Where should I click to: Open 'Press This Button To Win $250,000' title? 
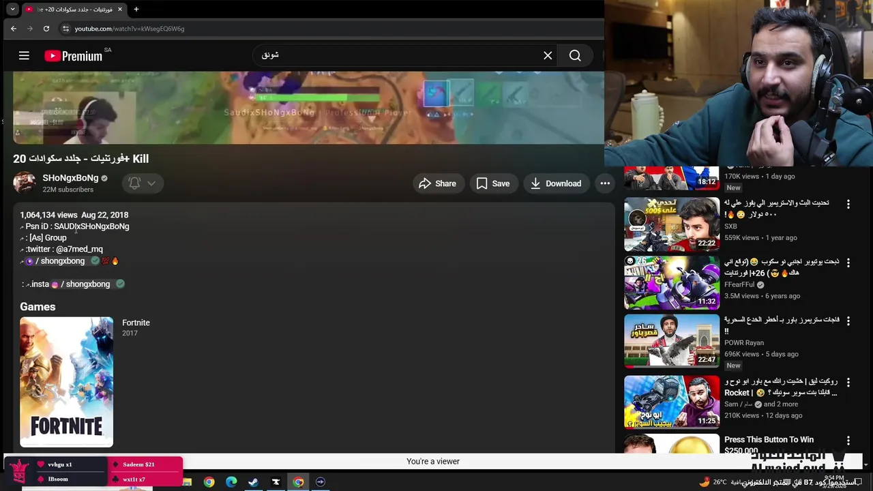tap(769, 445)
